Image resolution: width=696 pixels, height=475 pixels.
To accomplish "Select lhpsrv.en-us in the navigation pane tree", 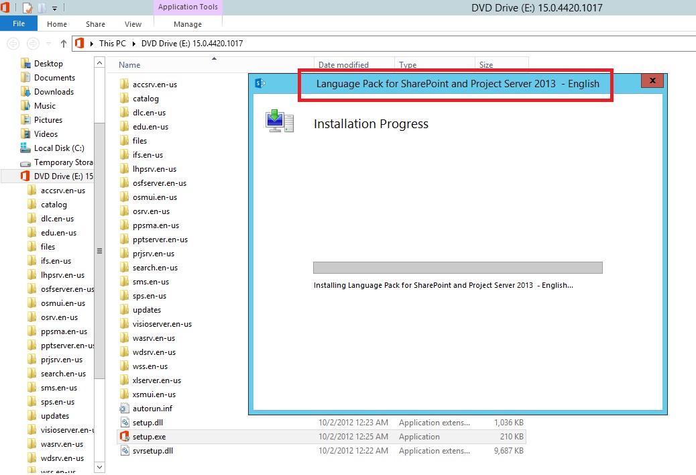I will pos(62,275).
